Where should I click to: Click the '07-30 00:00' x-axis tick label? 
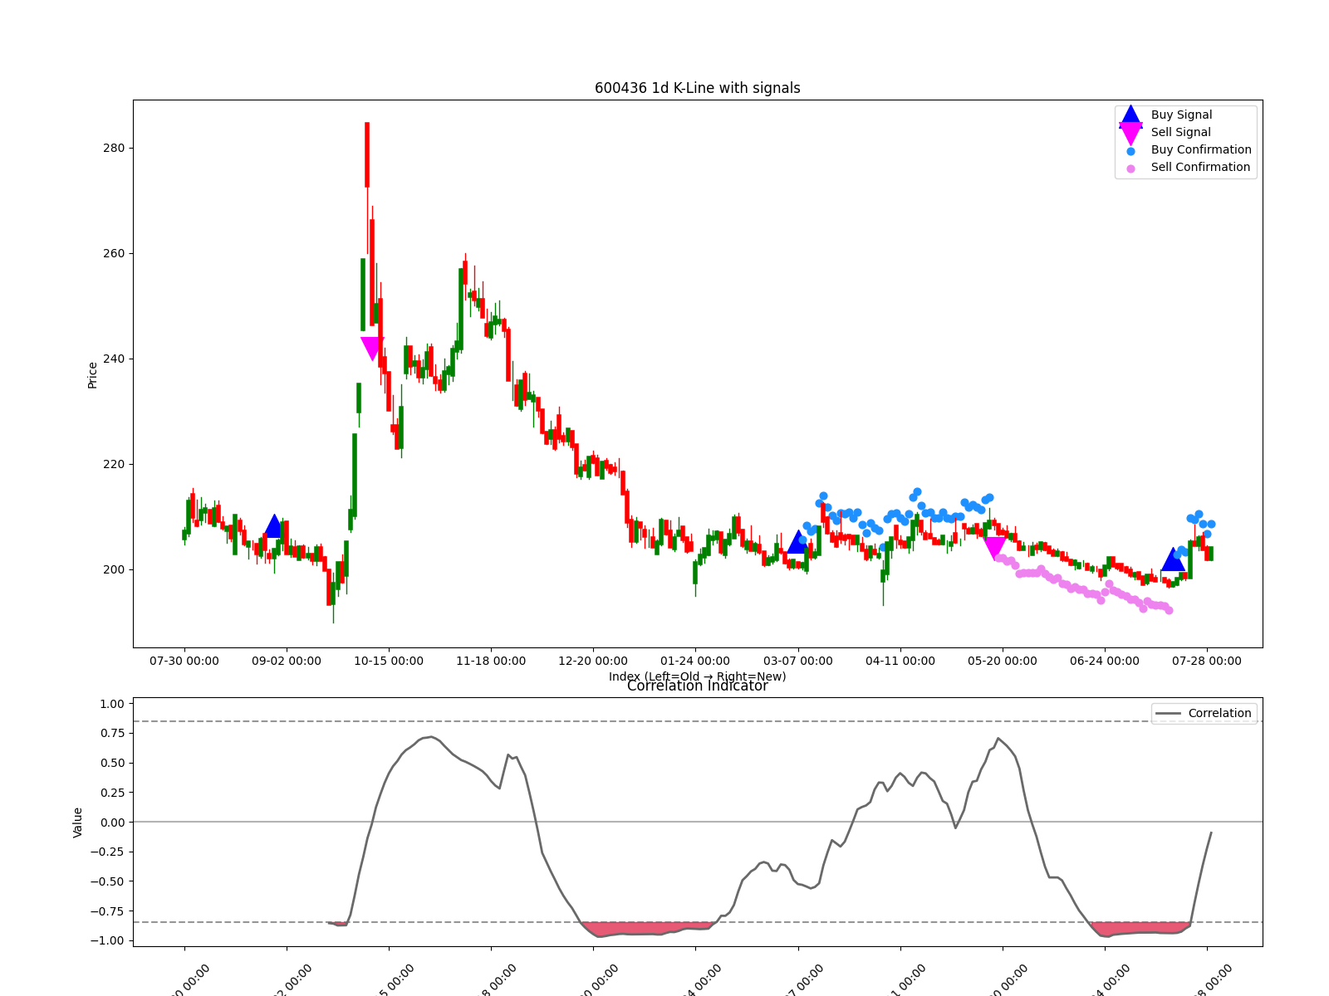184,661
